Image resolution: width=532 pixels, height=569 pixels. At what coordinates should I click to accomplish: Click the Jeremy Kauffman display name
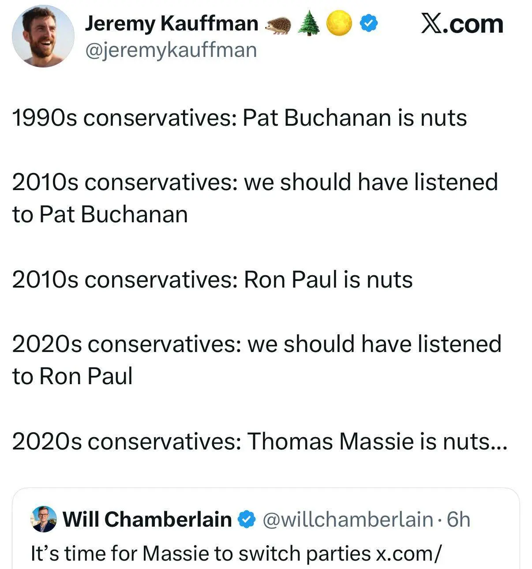(171, 23)
